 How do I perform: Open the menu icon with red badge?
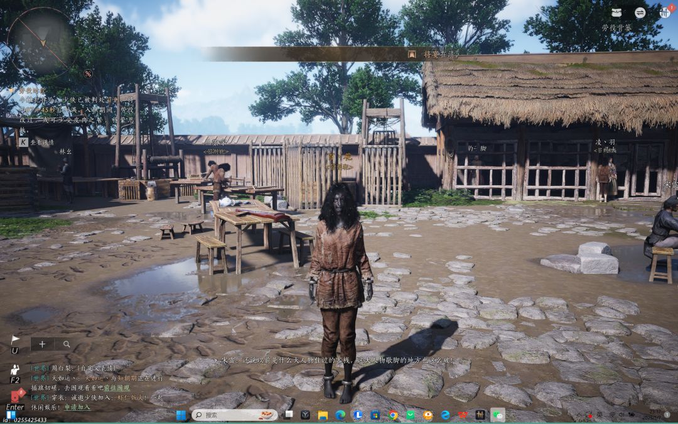click(x=665, y=12)
